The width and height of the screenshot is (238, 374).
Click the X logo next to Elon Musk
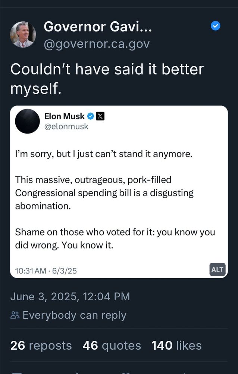pyautogui.click(x=100, y=116)
